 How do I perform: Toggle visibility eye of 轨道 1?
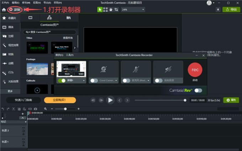[x=23, y=139]
